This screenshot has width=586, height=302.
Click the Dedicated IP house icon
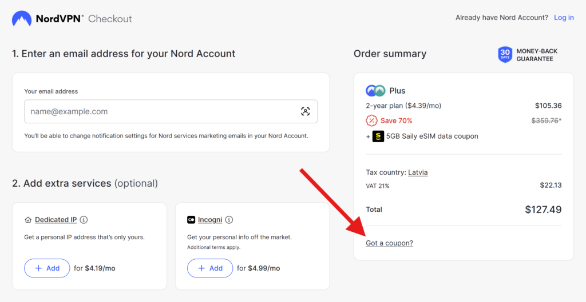pos(27,220)
